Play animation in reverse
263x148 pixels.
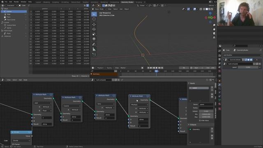154,68
